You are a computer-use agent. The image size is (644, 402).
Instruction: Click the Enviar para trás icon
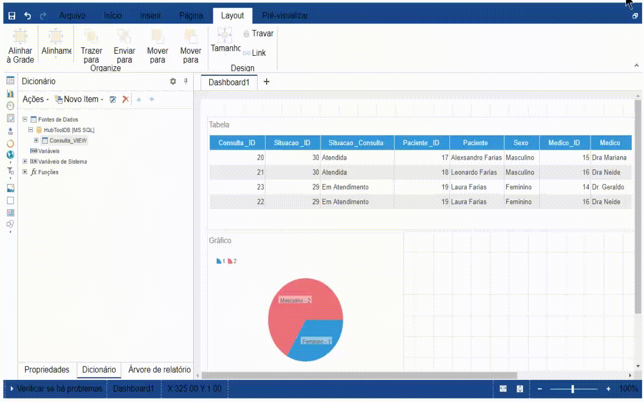(x=124, y=36)
